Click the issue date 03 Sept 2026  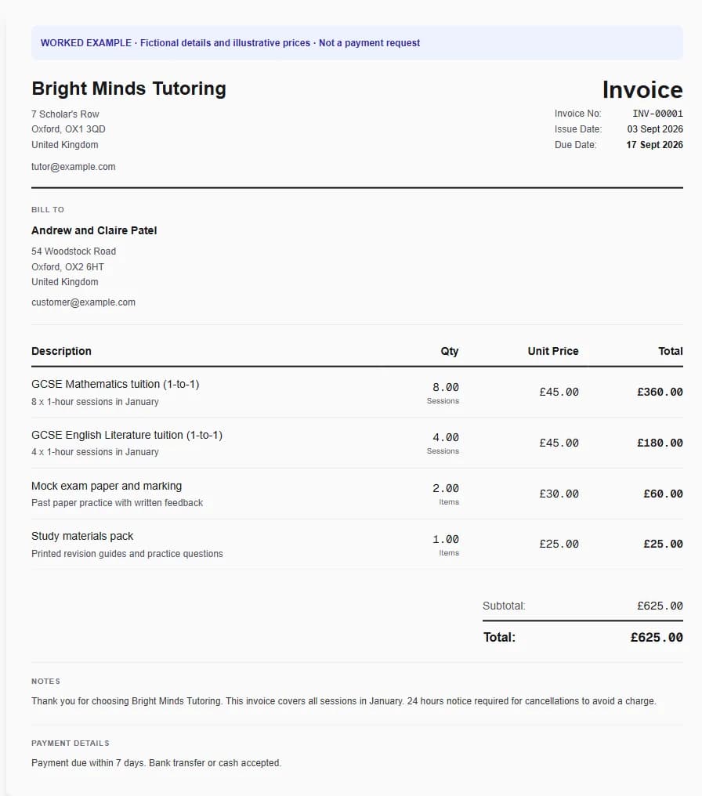[x=655, y=129]
